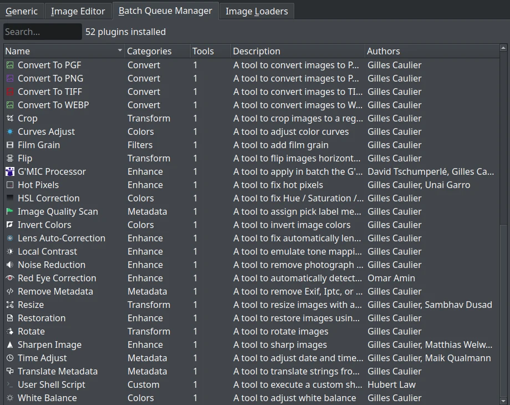Viewport: 510px width, 405px height.
Task: Select the "G'MIC Processor" row name
Action: tap(52, 171)
